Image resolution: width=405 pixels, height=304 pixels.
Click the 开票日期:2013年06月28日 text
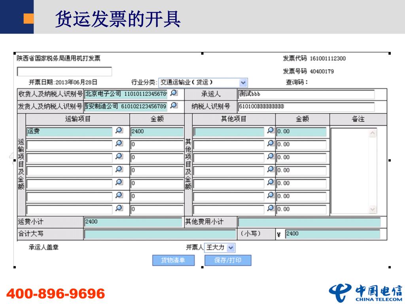63,82
